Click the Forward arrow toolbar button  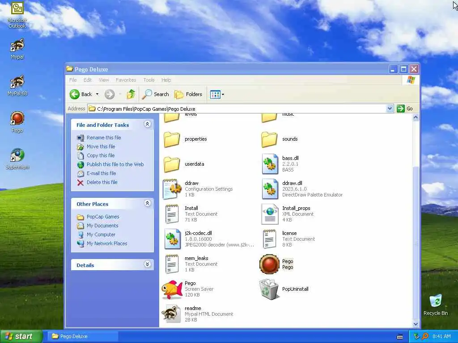[x=110, y=94]
